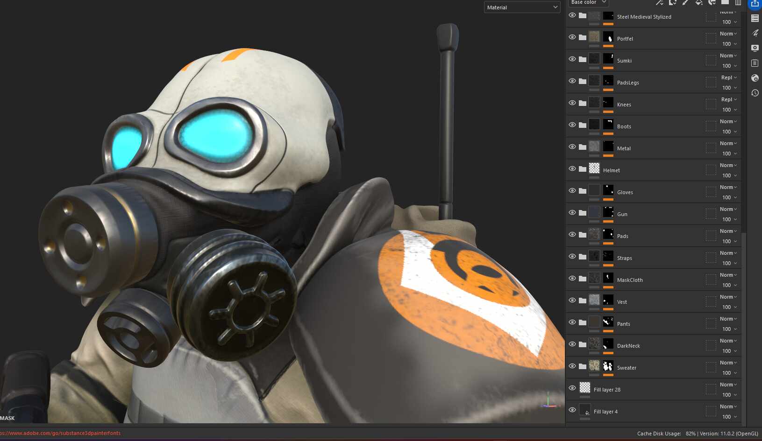Change blend mode of PadsLegs from Repl
This screenshot has width=762, height=441.
pos(728,77)
